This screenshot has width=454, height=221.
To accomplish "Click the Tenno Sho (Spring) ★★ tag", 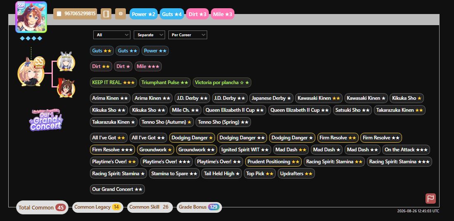I will (223, 122).
